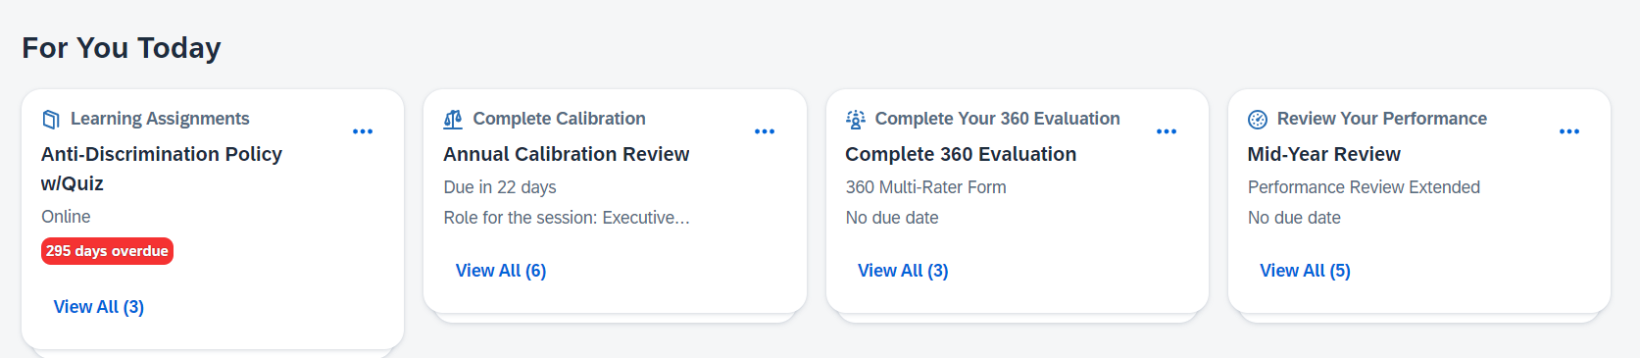Screen dimensions: 1640x358
Task: Click the 360 Evaluation people icon
Action: click(856, 120)
